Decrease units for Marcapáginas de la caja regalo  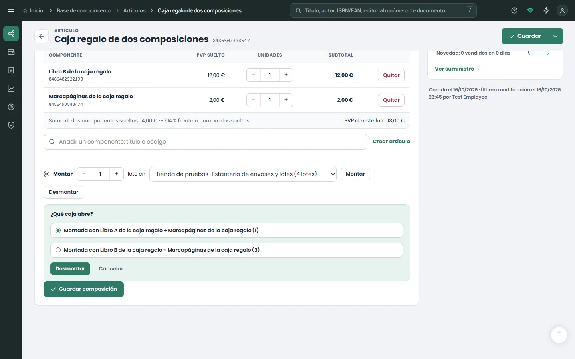(x=254, y=100)
